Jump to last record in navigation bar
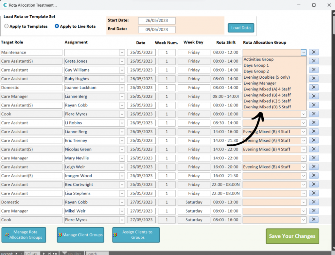 tap(50, 253)
